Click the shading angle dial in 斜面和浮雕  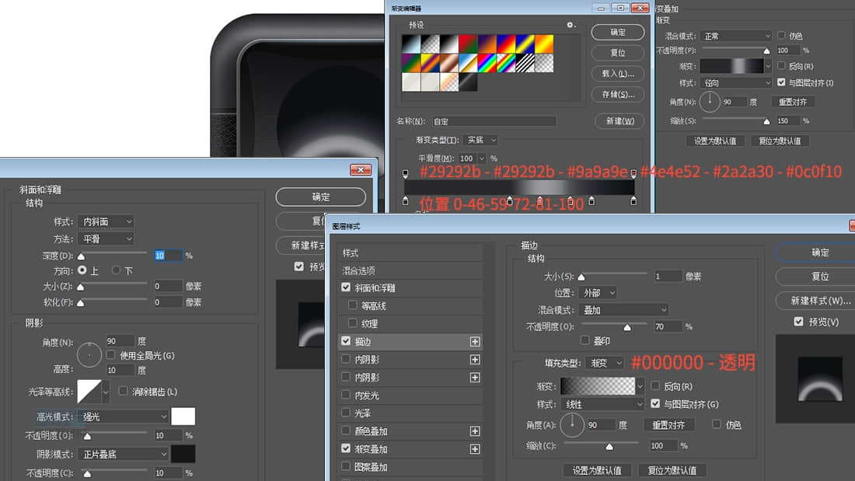point(89,354)
